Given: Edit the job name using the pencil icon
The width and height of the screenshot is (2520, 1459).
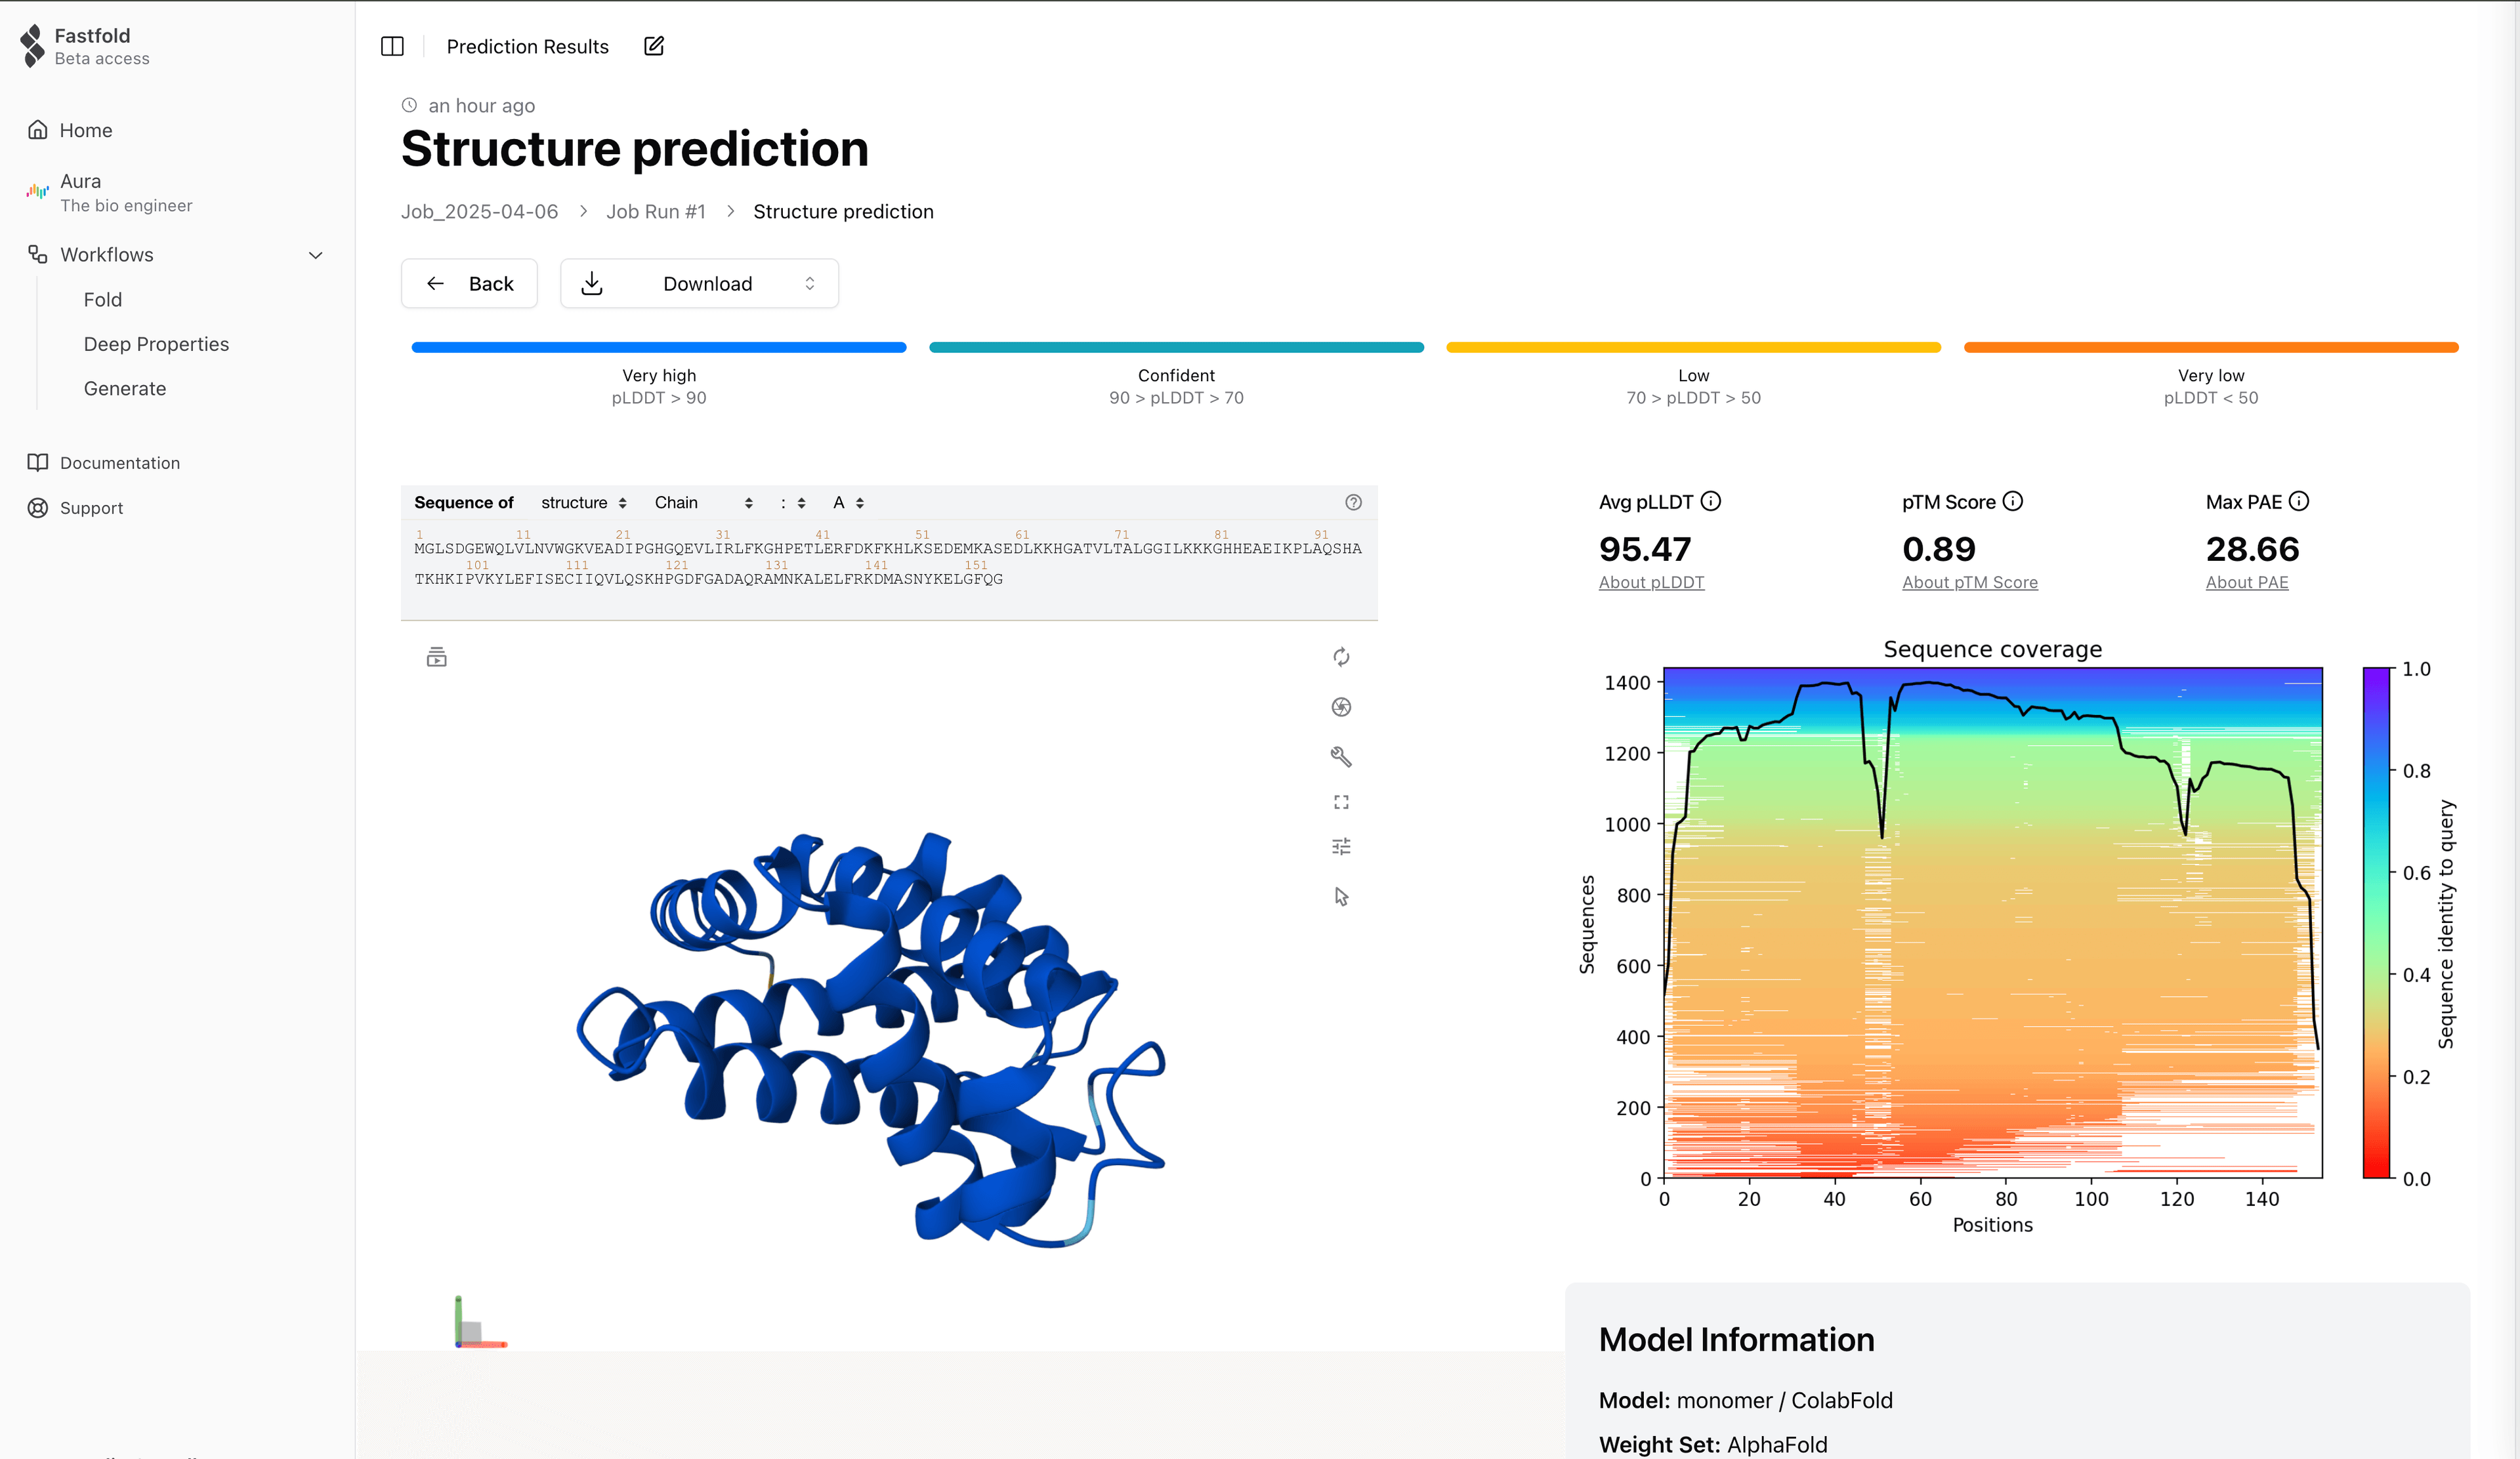Looking at the screenshot, I should pyautogui.click(x=654, y=46).
